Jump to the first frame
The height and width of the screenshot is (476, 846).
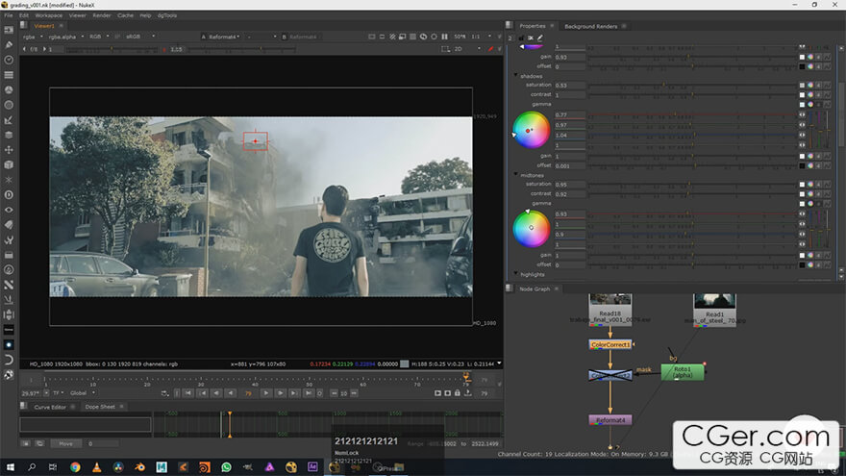187,393
